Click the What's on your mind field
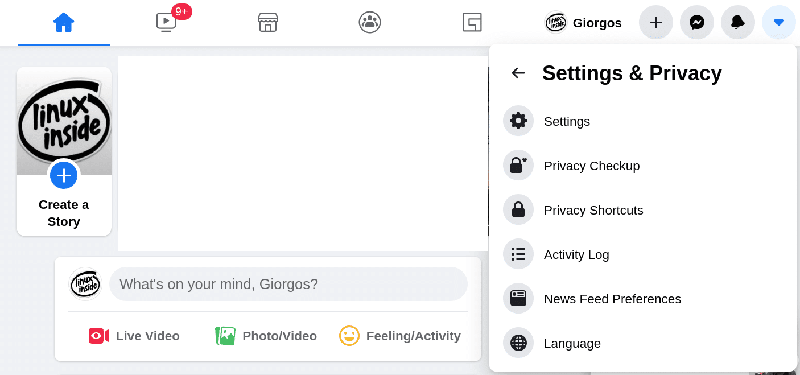The width and height of the screenshot is (800, 375). point(288,284)
